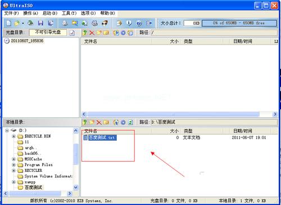
Task: Click the 大小总计 0KB size field
Action: [x=192, y=23]
